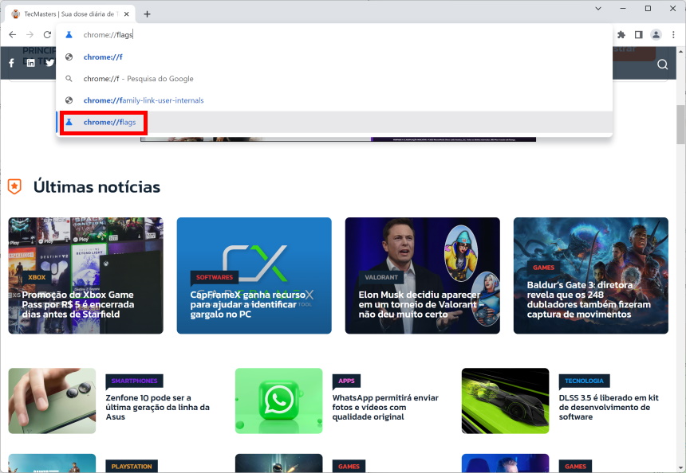Select the chrome://flags suggestion

[x=115, y=122]
